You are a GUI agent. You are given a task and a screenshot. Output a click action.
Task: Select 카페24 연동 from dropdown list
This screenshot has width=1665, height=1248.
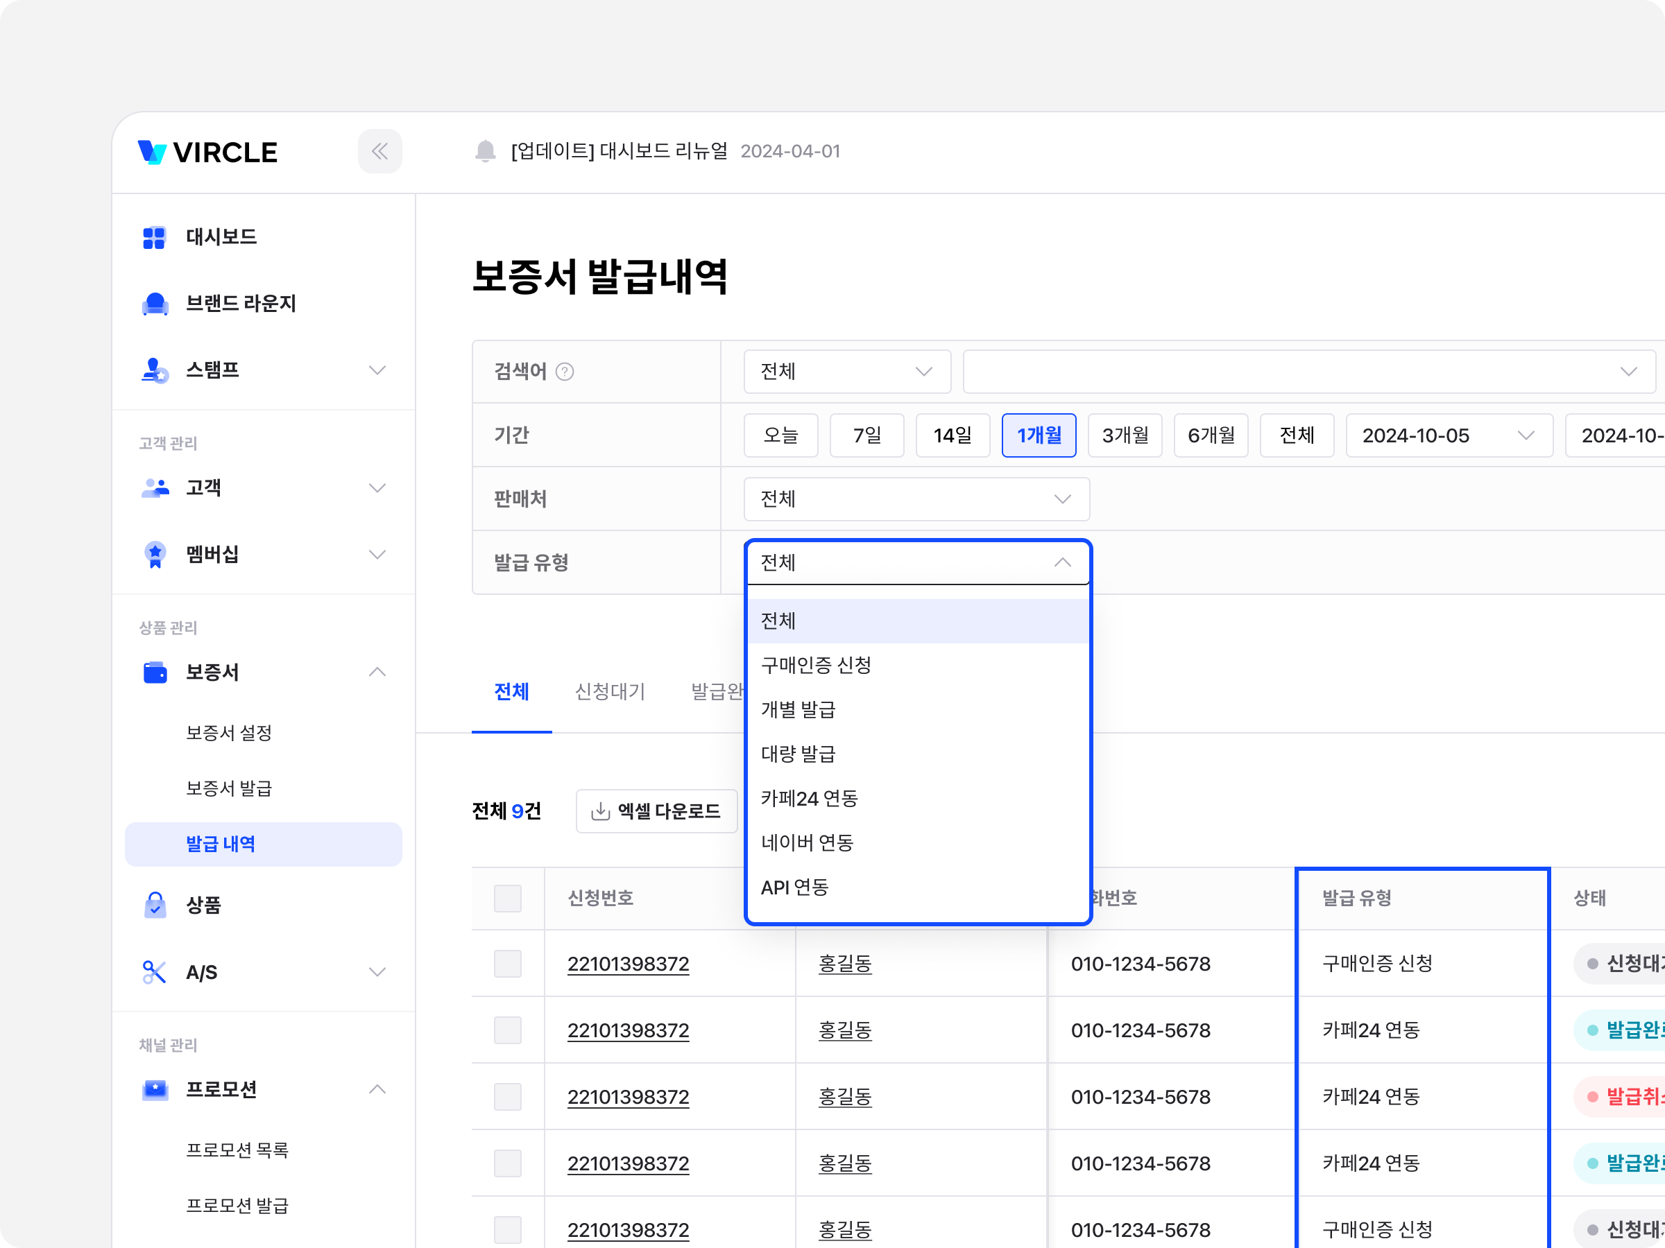point(810,798)
